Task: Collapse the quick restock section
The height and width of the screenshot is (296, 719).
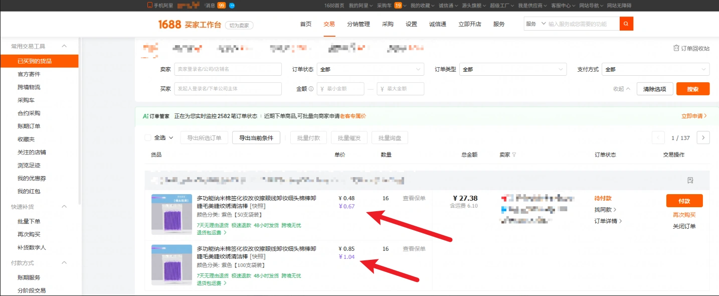Action: pyautogui.click(x=64, y=206)
